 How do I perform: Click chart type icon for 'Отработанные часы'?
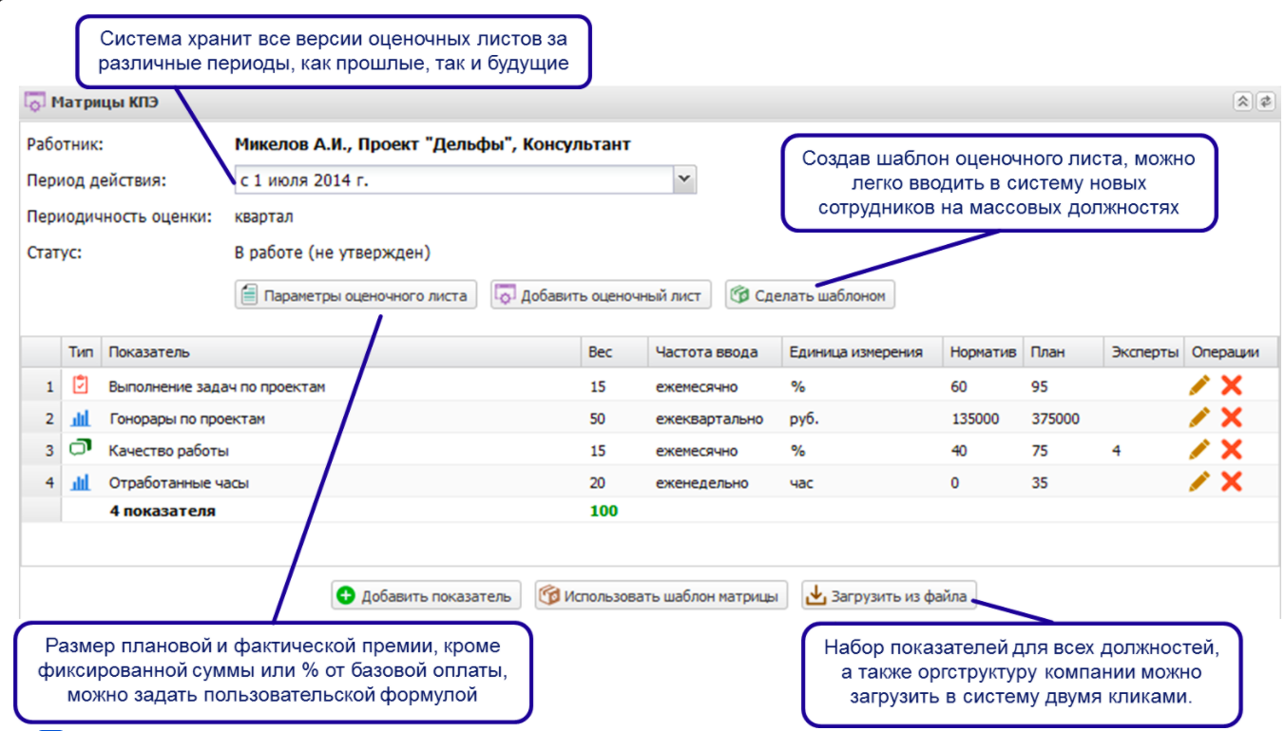coord(81,482)
